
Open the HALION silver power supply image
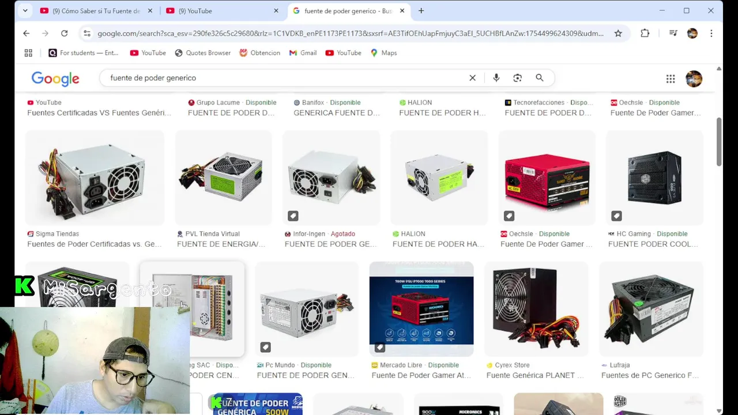click(x=439, y=178)
